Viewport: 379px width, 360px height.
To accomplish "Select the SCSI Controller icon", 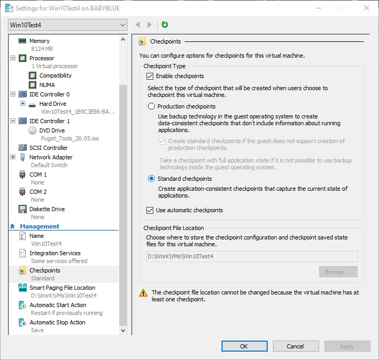I will tap(23, 148).
